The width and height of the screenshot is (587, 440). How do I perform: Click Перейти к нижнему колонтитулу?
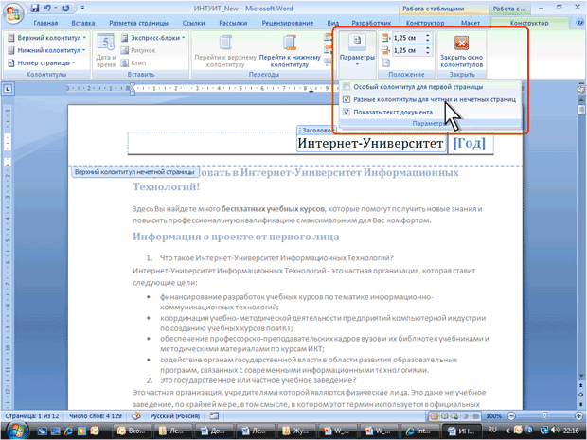[x=290, y=51]
